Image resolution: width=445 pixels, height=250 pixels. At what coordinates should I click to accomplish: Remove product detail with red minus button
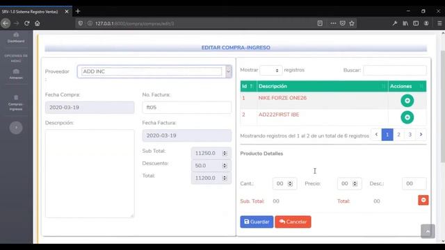coord(423,200)
